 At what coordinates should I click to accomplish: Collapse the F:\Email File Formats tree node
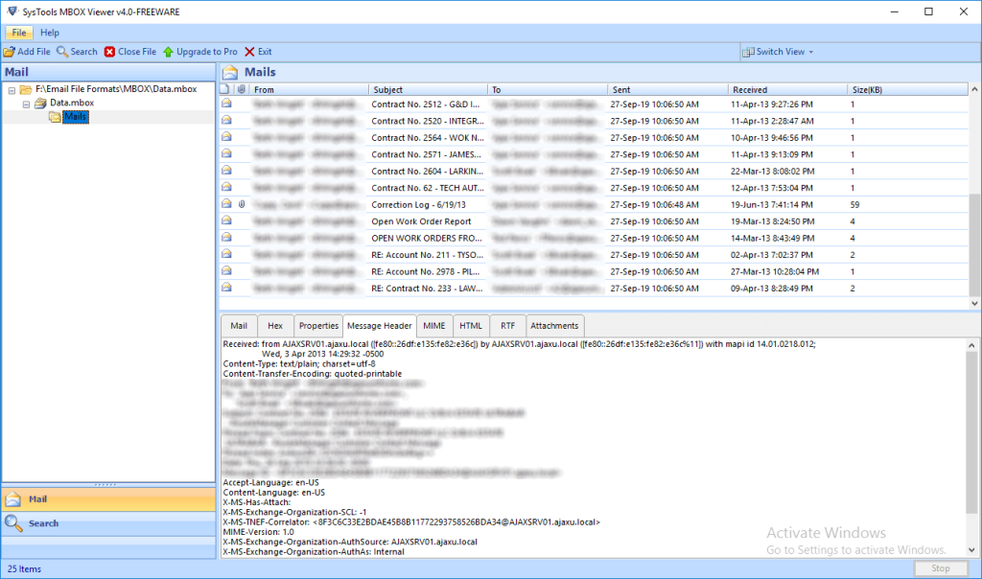pyautogui.click(x=12, y=90)
